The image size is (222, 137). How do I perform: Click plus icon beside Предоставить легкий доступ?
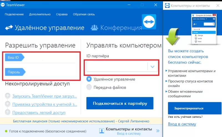click(7, 112)
